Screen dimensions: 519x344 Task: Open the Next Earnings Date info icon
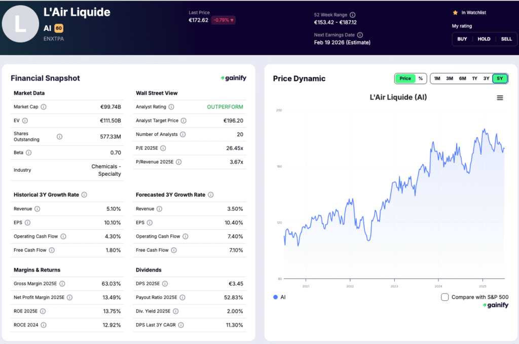pos(360,35)
